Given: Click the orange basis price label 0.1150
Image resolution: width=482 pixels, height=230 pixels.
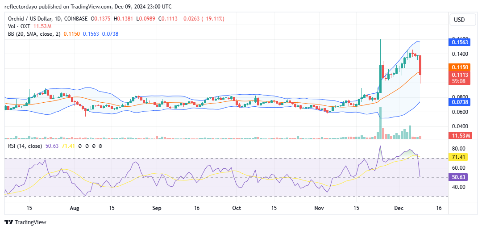Looking at the screenshot, I should coord(459,67).
